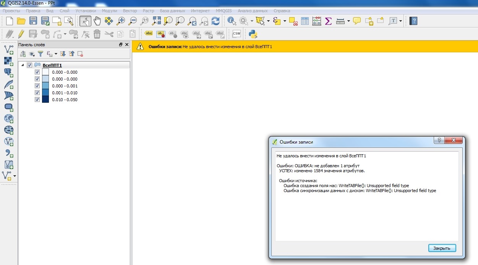478x265 pixels.
Task: Click the Add Raster Layer checkerboard icon
Action: (8, 61)
